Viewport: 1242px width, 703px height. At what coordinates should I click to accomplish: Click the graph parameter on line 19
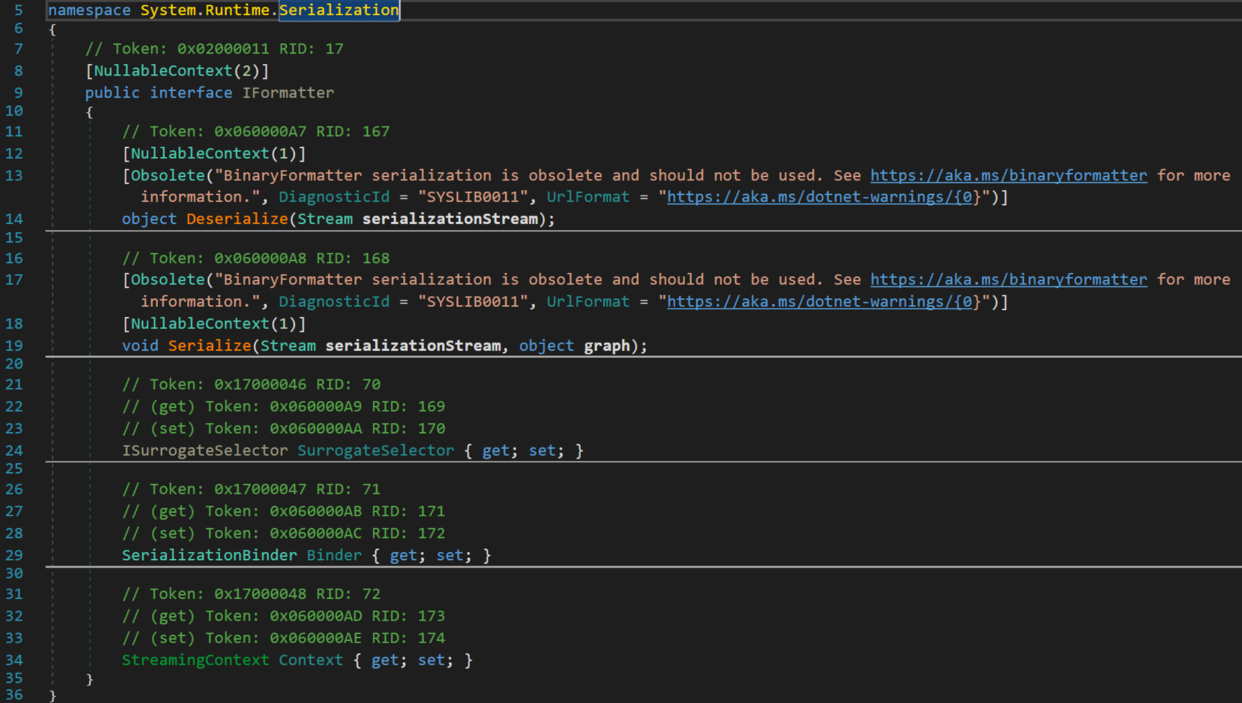click(606, 346)
